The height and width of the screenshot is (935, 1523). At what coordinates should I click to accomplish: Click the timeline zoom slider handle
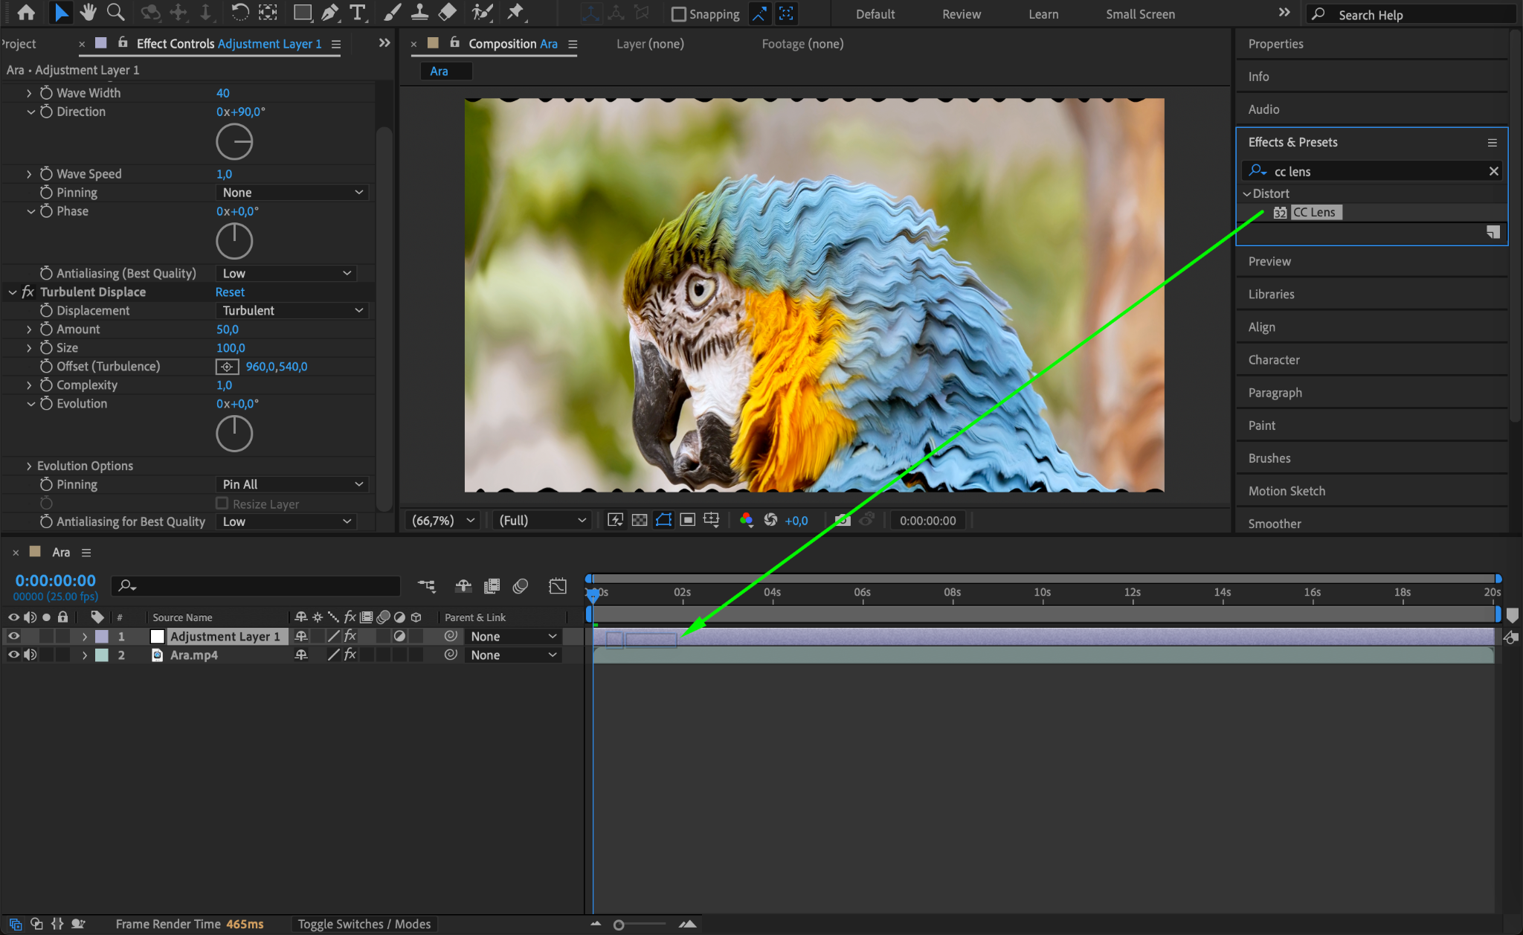(x=619, y=925)
